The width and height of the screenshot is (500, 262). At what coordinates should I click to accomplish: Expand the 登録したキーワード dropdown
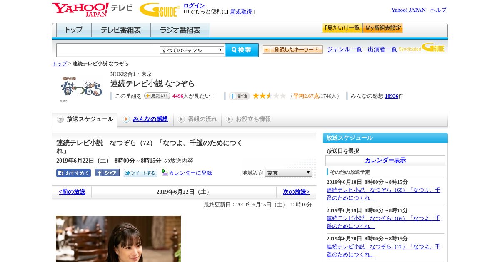coord(293,49)
